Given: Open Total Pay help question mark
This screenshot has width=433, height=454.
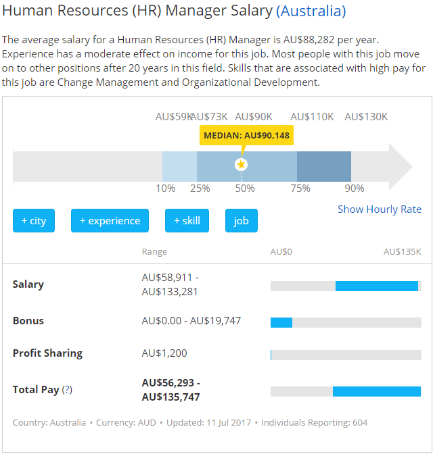Looking at the screenshot, I should (67, 389).
